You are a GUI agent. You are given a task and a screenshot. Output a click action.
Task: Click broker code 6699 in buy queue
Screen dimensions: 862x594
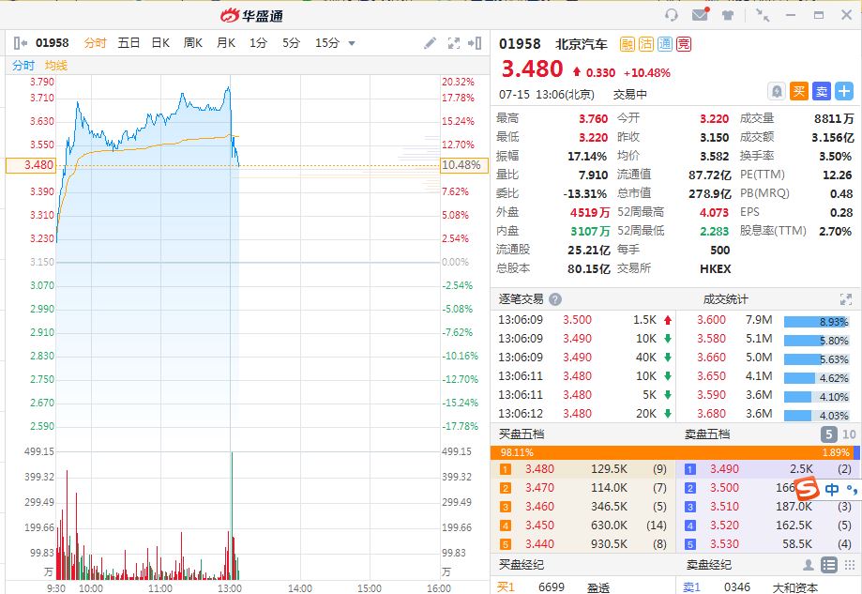[552, 587]
